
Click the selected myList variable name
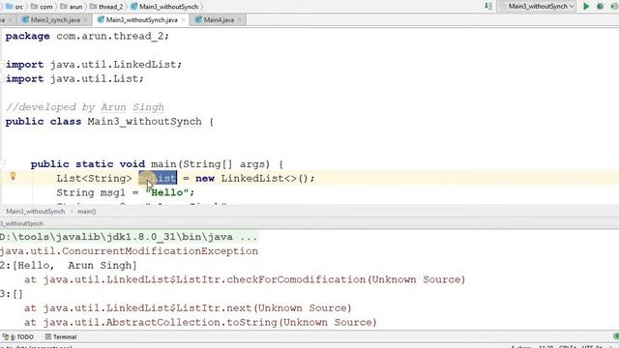click(158, 178)
